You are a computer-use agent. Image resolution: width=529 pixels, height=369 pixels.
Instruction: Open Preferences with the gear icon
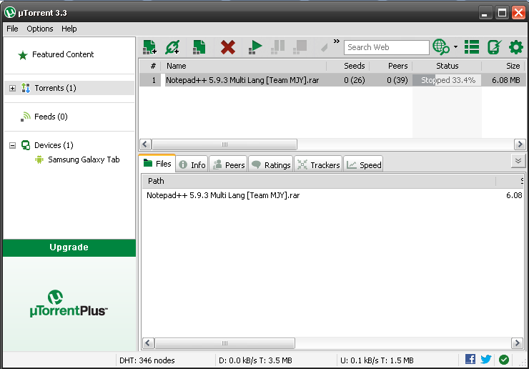pyautogui.click(x=516, y=47)
